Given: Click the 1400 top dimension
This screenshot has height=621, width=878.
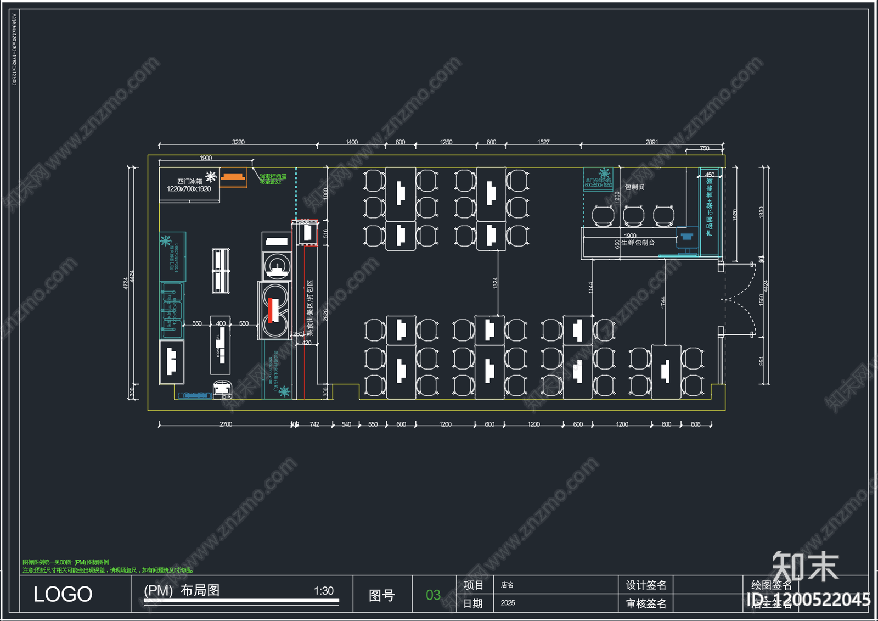Looking at the screenshot, I should (351, 142).
